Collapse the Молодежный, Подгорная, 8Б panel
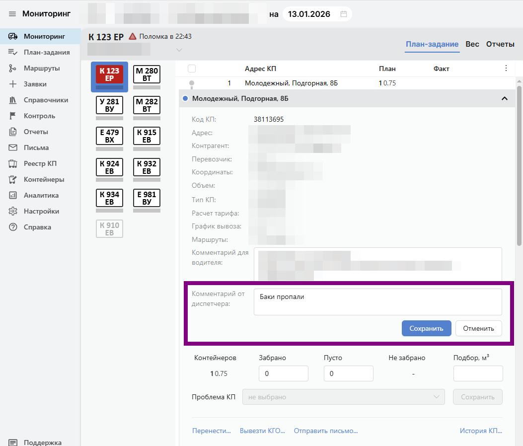Screen dimensions: 523x446 (x=505, y=99)
